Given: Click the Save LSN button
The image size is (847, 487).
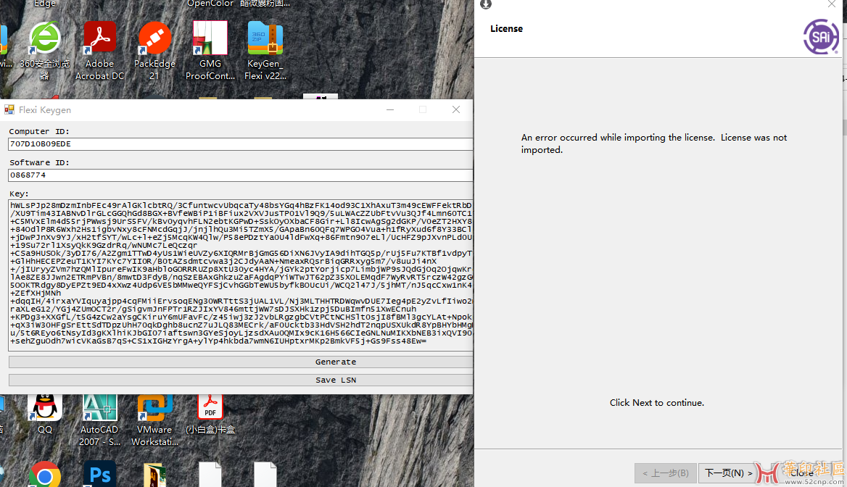Looking at the screenshot, I should [x=241, y=380].
